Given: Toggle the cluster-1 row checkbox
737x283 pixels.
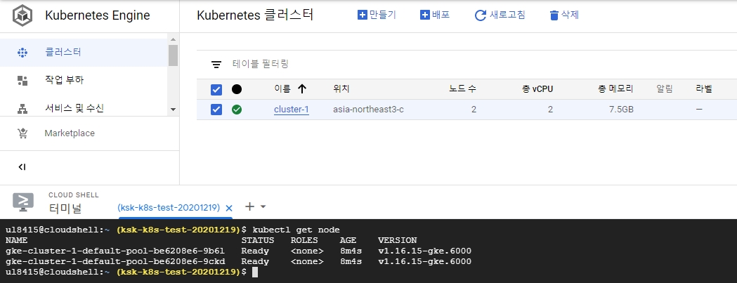Looking at the screenshot, I should (216, 110).
